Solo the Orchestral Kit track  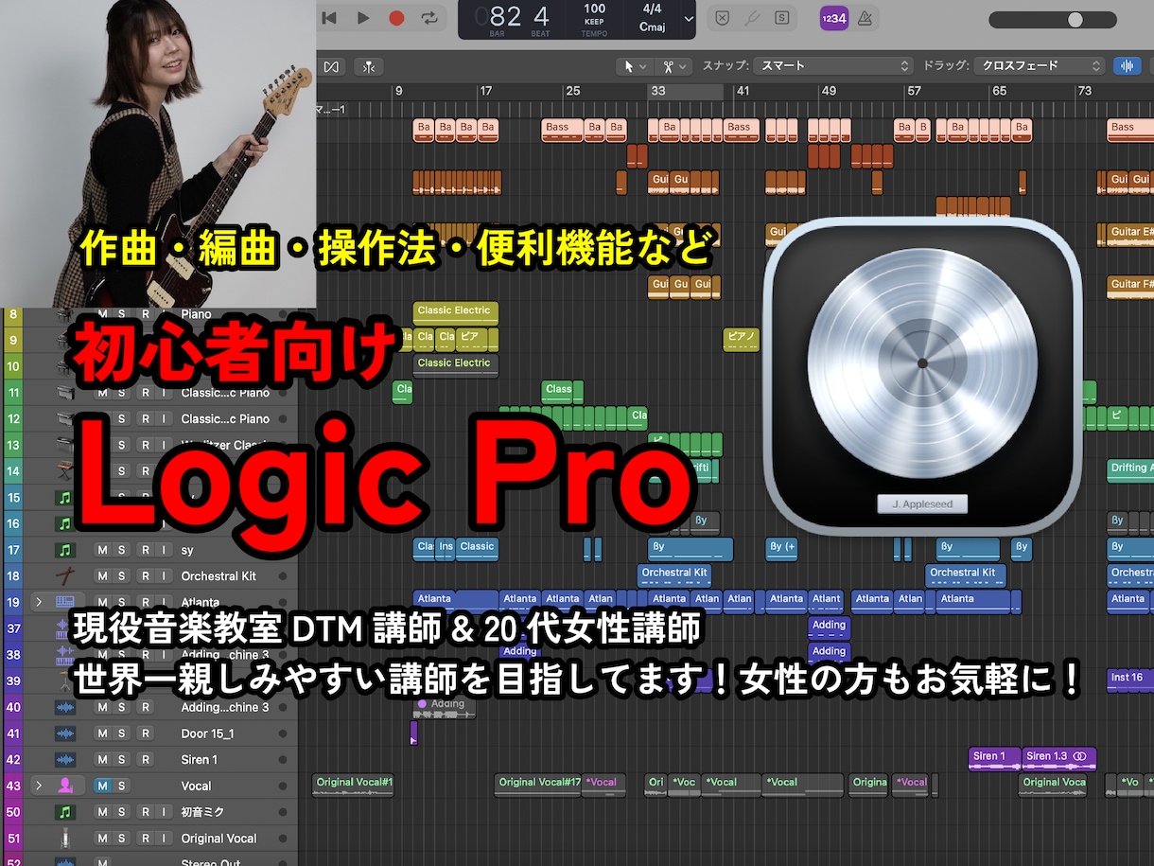click(121, 575)
